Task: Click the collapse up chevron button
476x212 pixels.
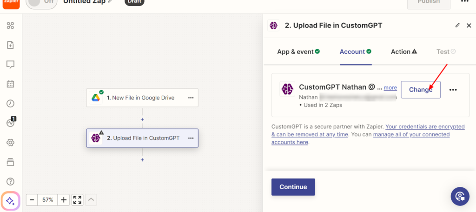Action: coord(91,200)
